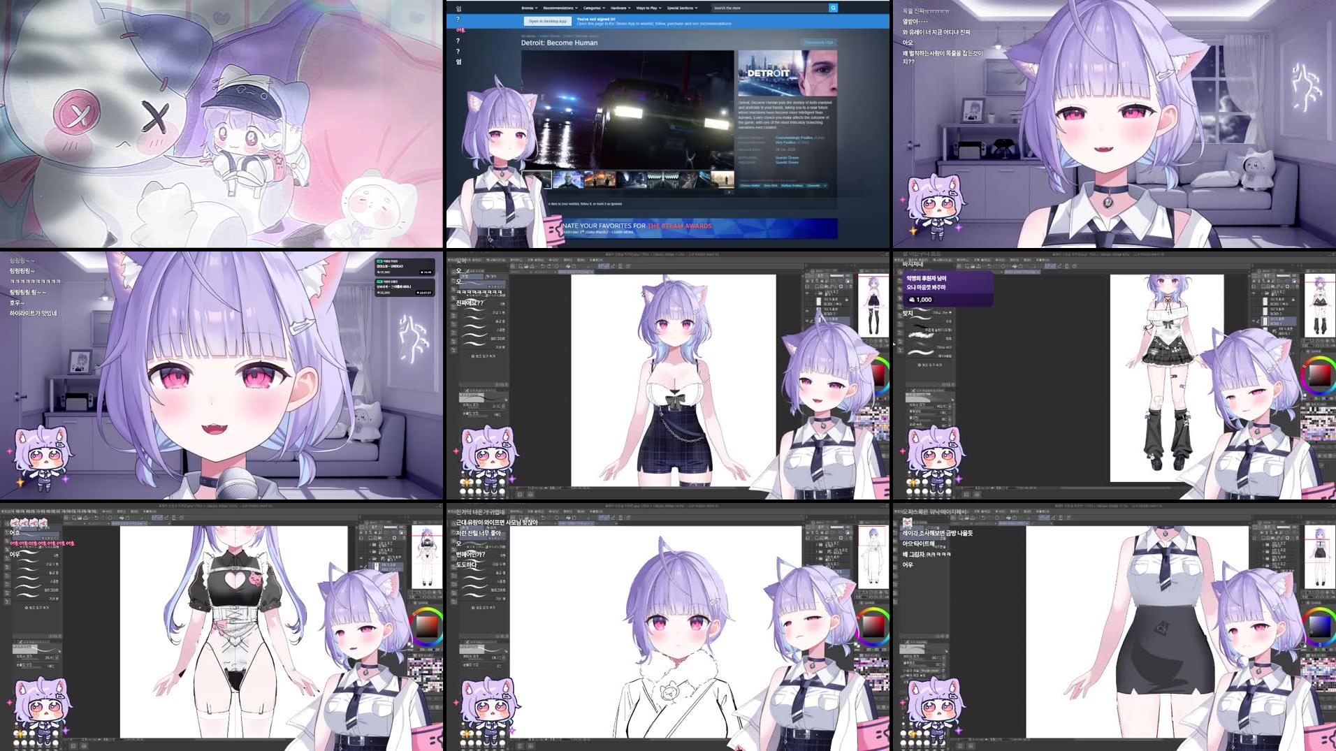Click the Open in Desktop App button
This screenshot has height=751, width=1336.
(x=547, y=22)
